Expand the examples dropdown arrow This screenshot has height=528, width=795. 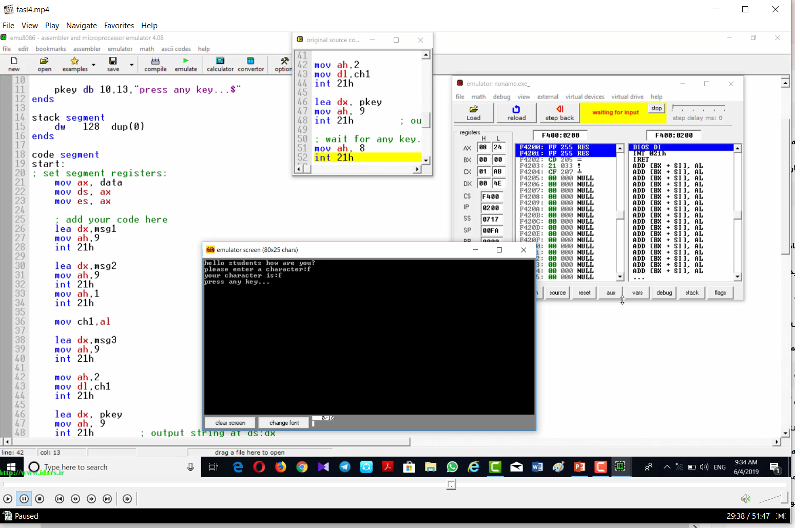pyautogui.click(x=93, y=65)
